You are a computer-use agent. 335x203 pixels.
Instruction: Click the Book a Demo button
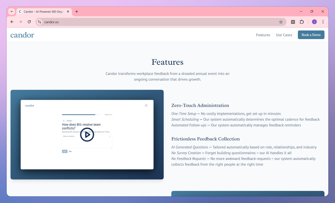[311, 35]
